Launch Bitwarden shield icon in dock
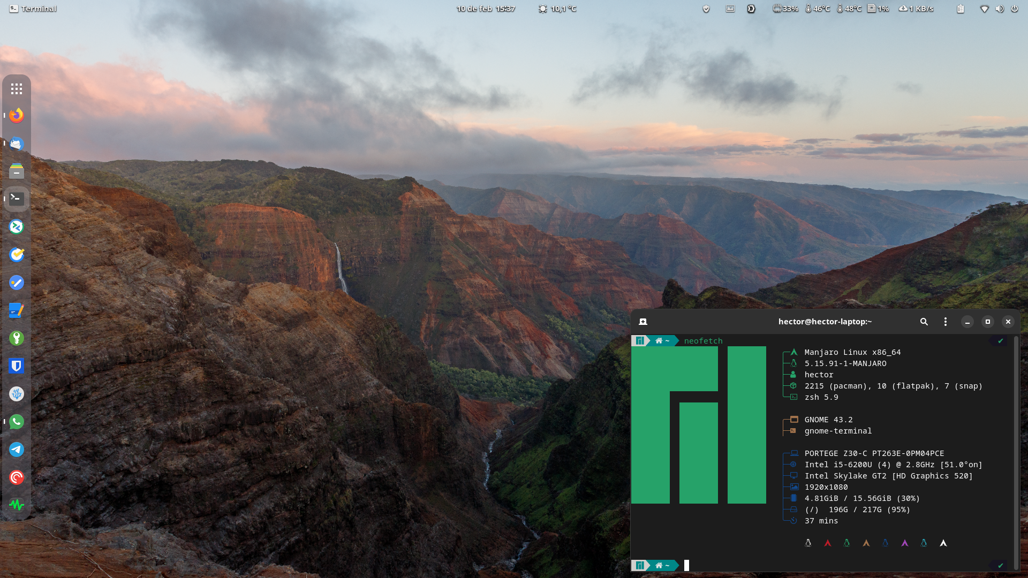Viewport: 1028px width, 578px height. tap(17, 366)
